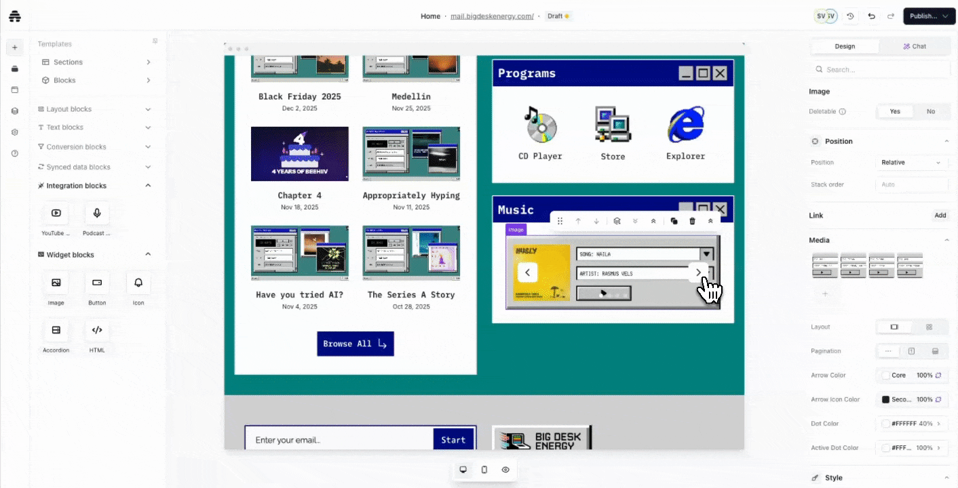This screenshot has height=488, width=958.
Task: Open the settings gear in the left rail
Action: tap(15, 132)
